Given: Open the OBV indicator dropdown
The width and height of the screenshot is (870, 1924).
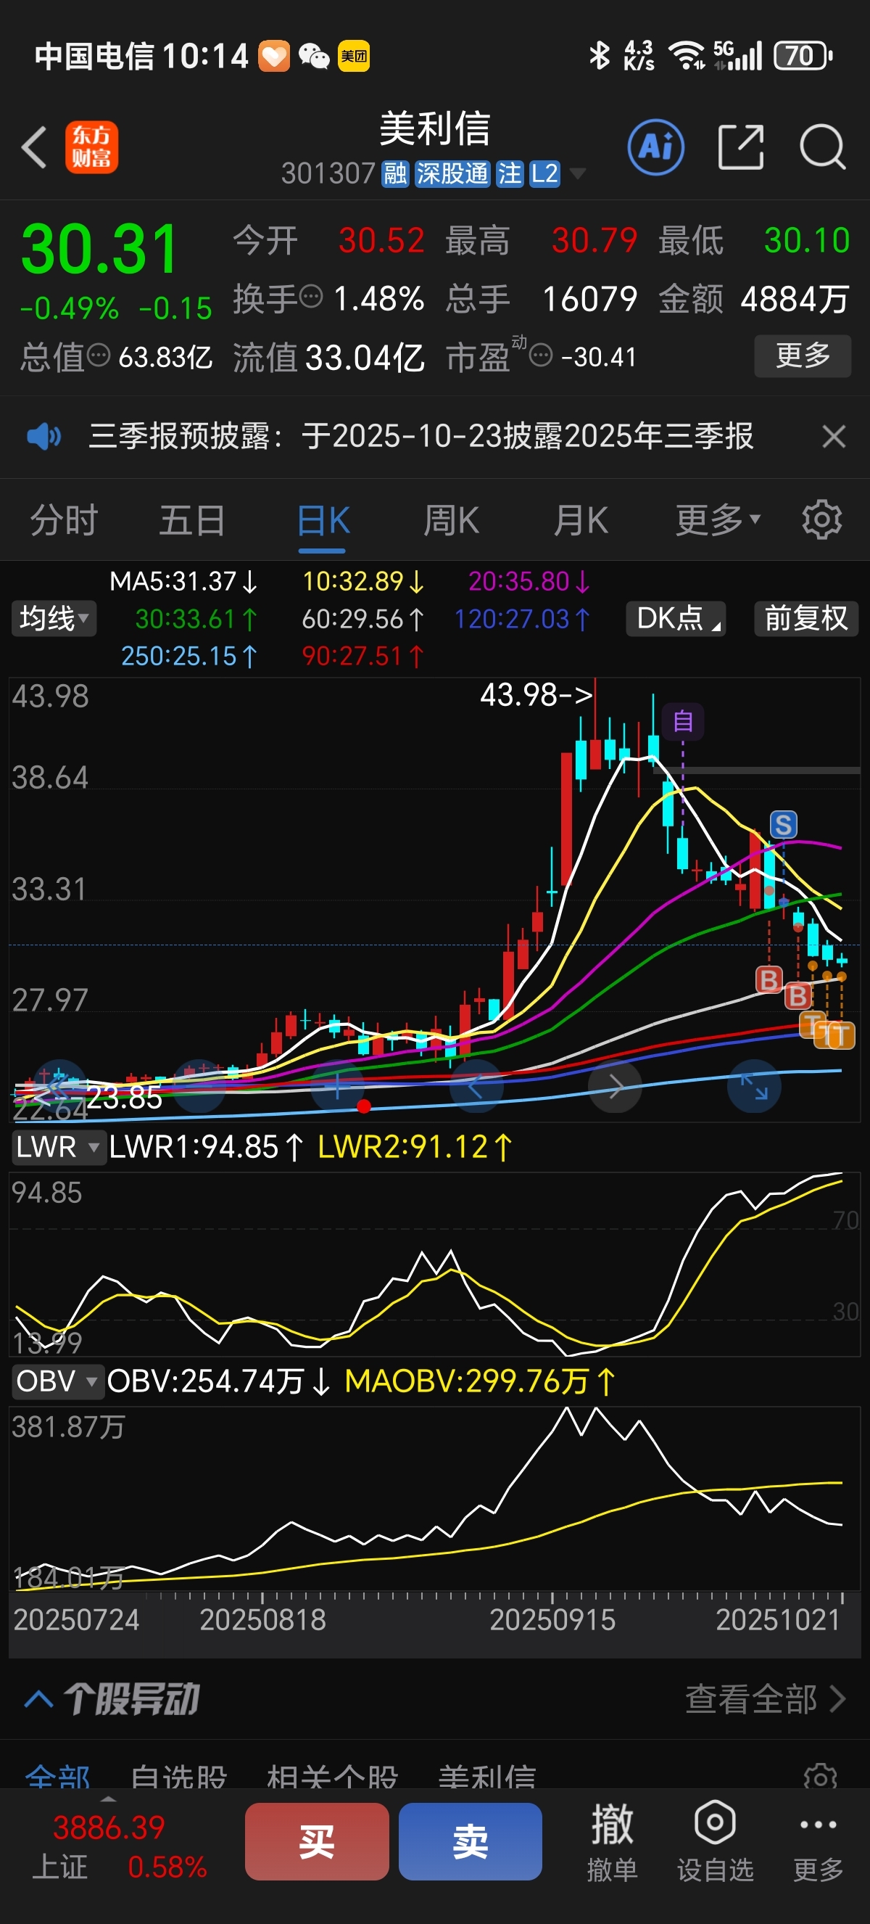Looking at the screenshot, I should (x=57, y=1381).
